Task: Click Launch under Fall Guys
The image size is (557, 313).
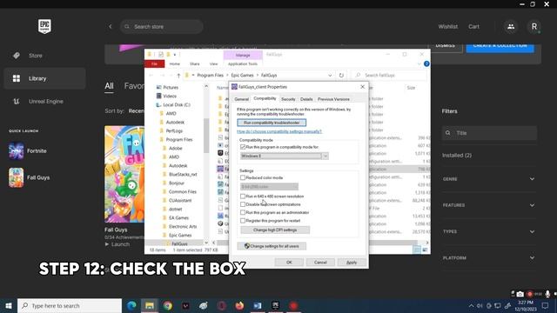Action: (x=117, y=244)
